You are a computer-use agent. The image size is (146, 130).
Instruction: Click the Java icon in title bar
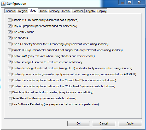click(x=3, y=4)
